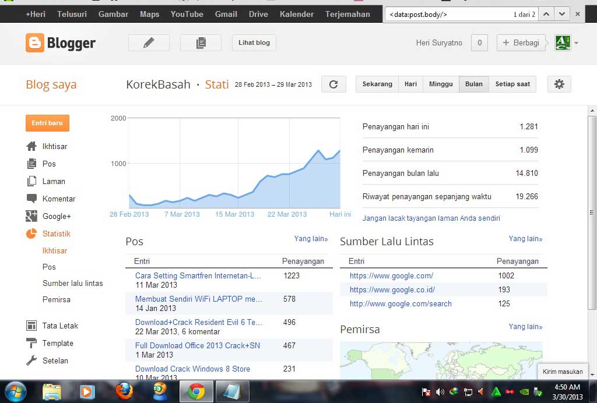Select the Bulan time range

[473, 84]
